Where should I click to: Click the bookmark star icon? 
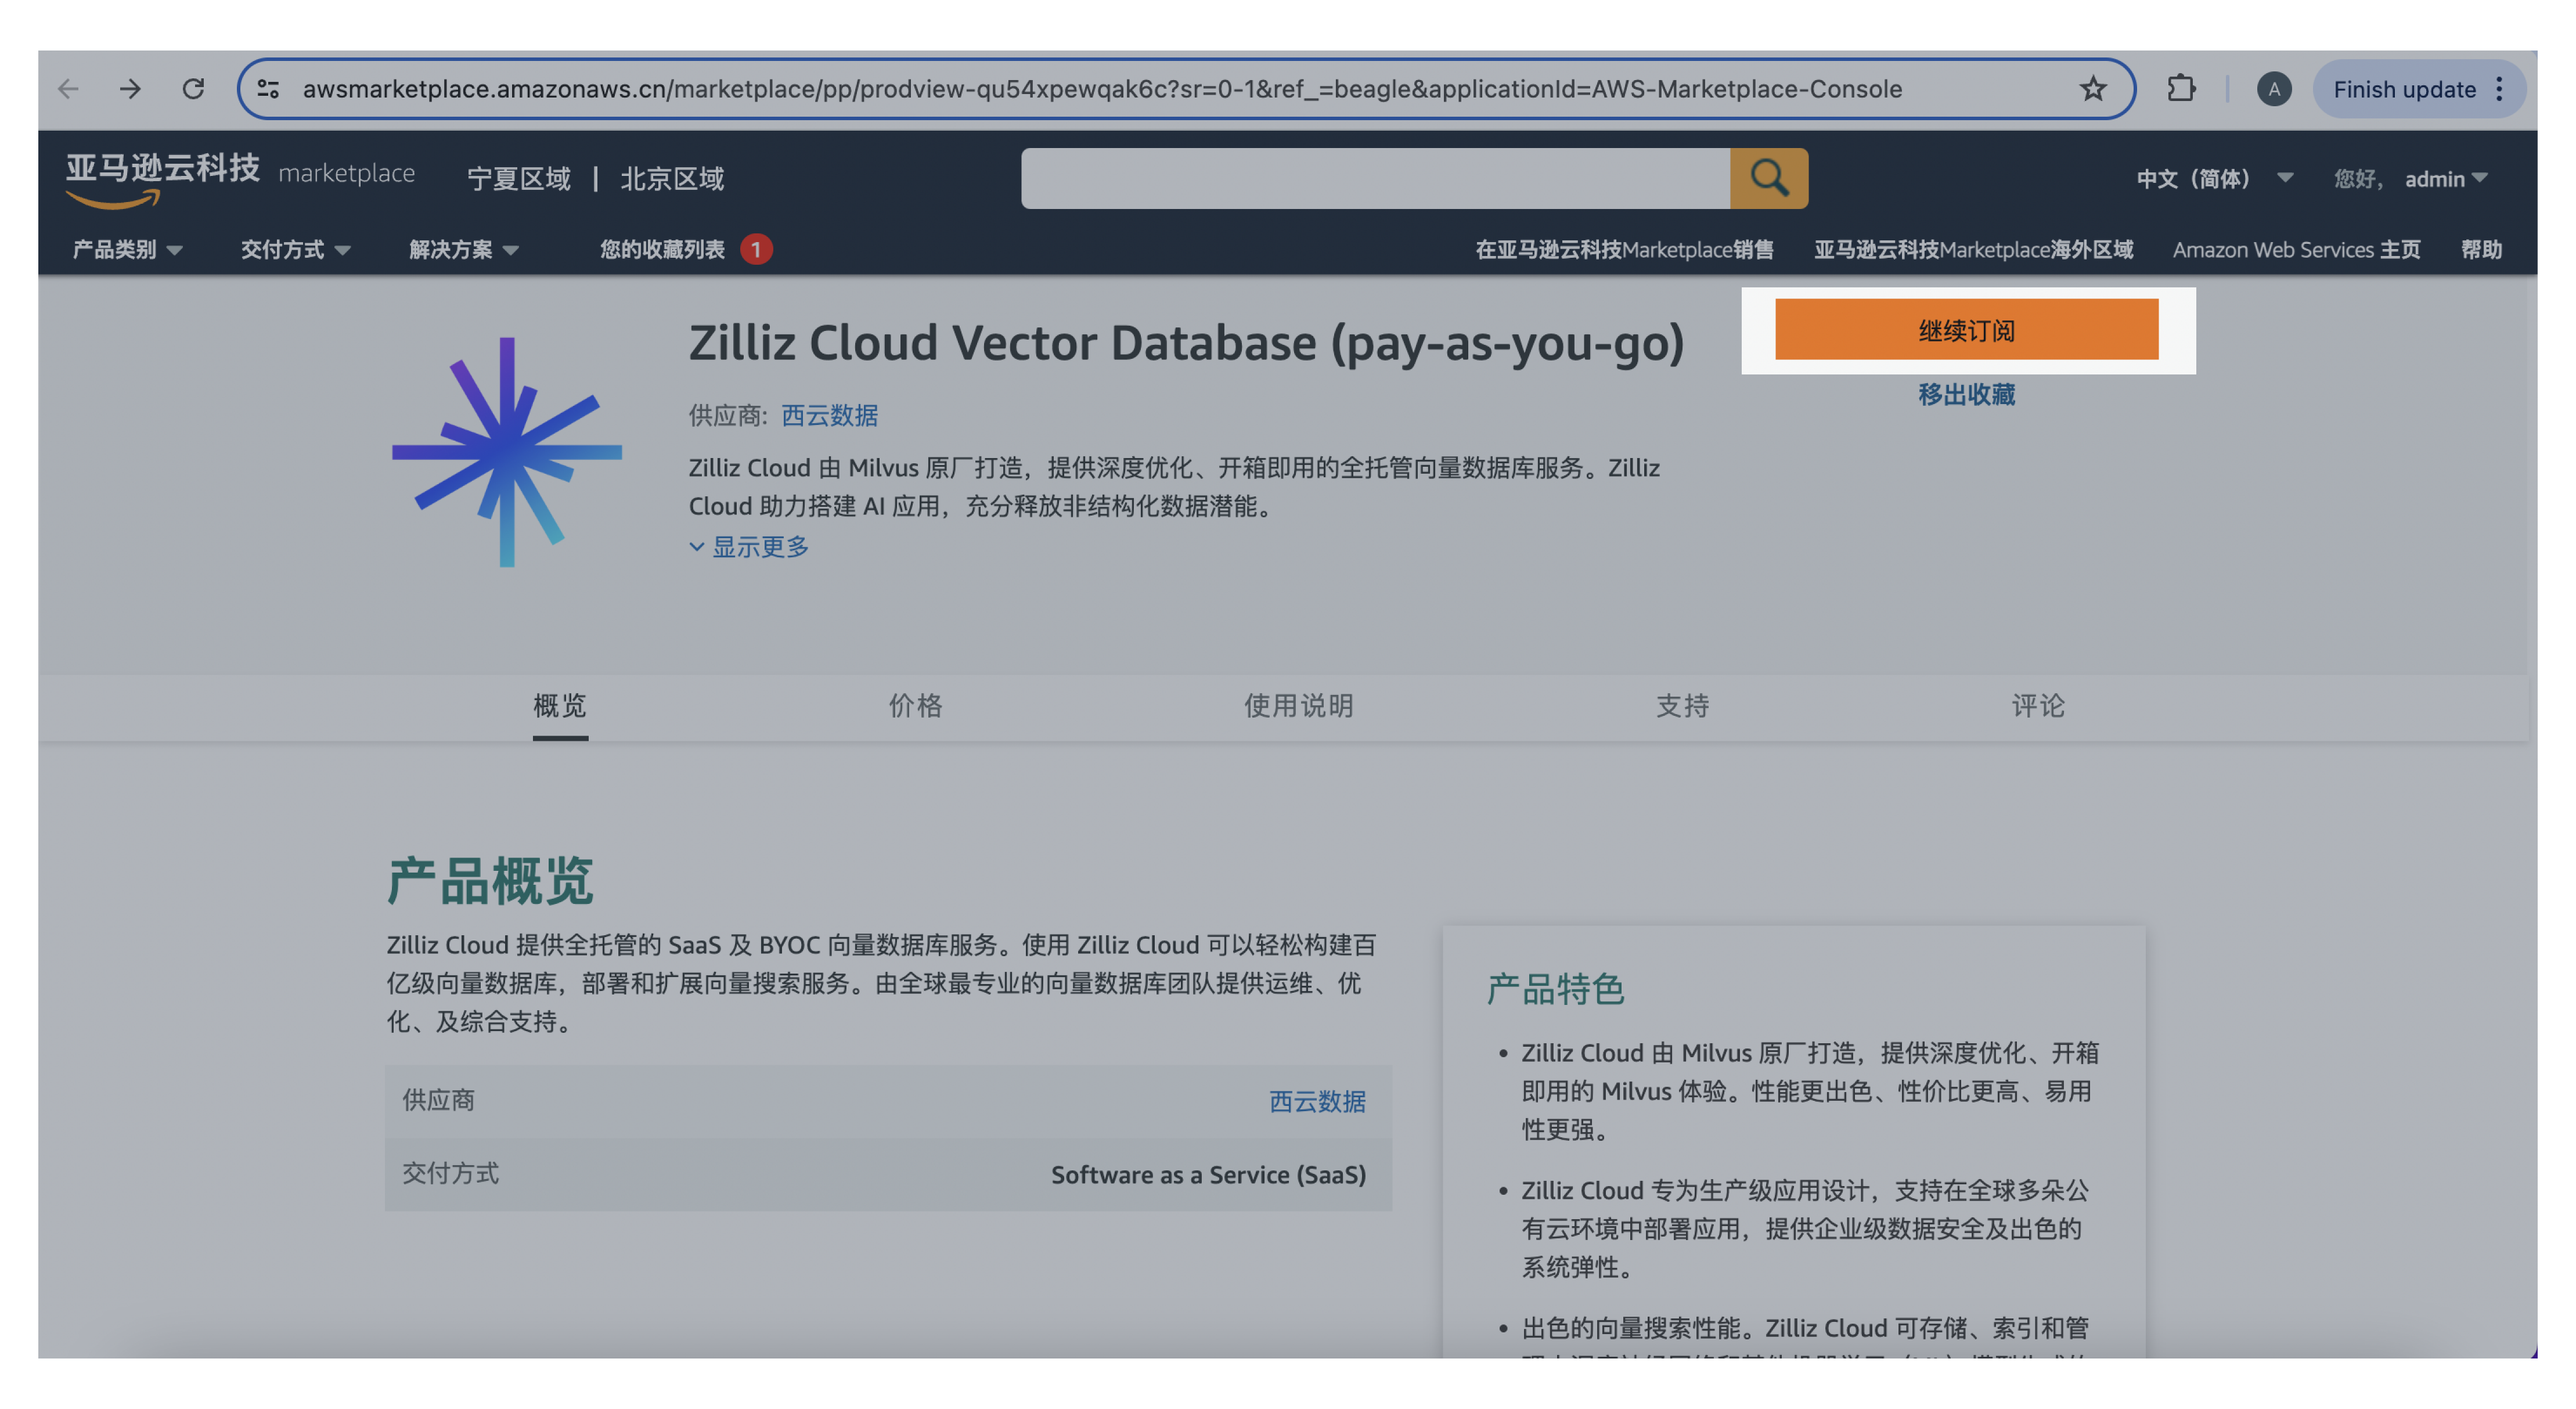(2092, 89)
